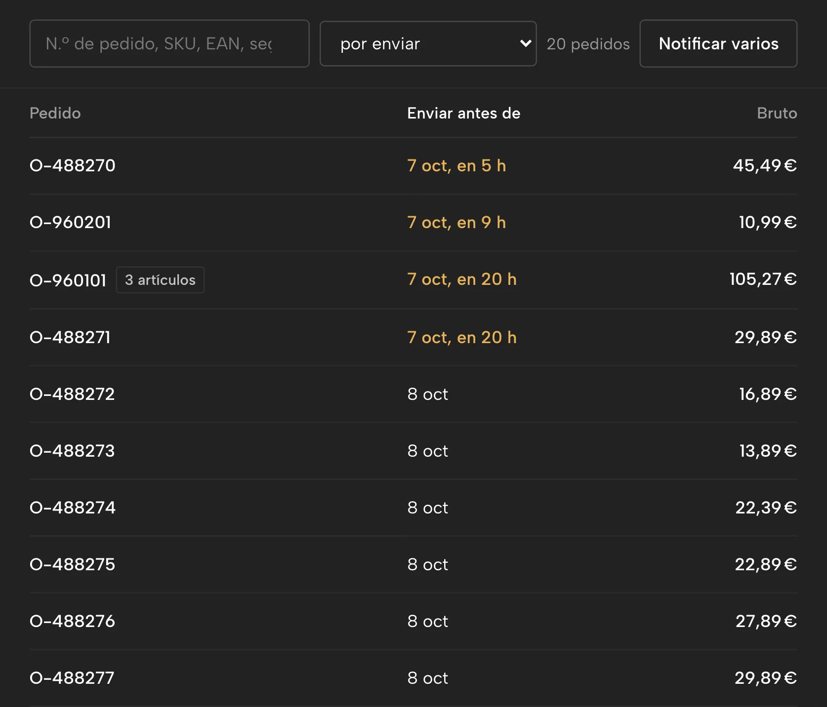Viewport: 827px width, 707px height.
Task: Click the 22,89 € gross amount
Action: 766,564
